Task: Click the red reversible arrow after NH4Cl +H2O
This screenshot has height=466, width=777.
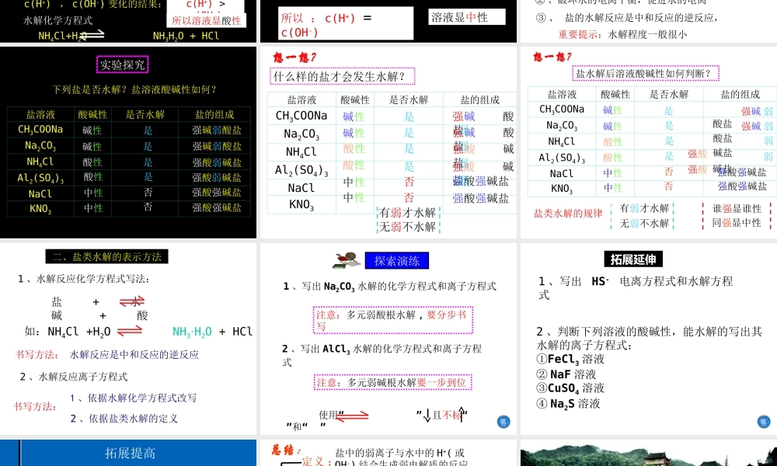Action: (x=130, y=330)
